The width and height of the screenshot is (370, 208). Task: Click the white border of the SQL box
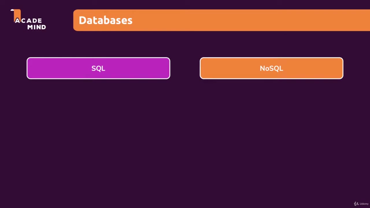tap(98, 58)
